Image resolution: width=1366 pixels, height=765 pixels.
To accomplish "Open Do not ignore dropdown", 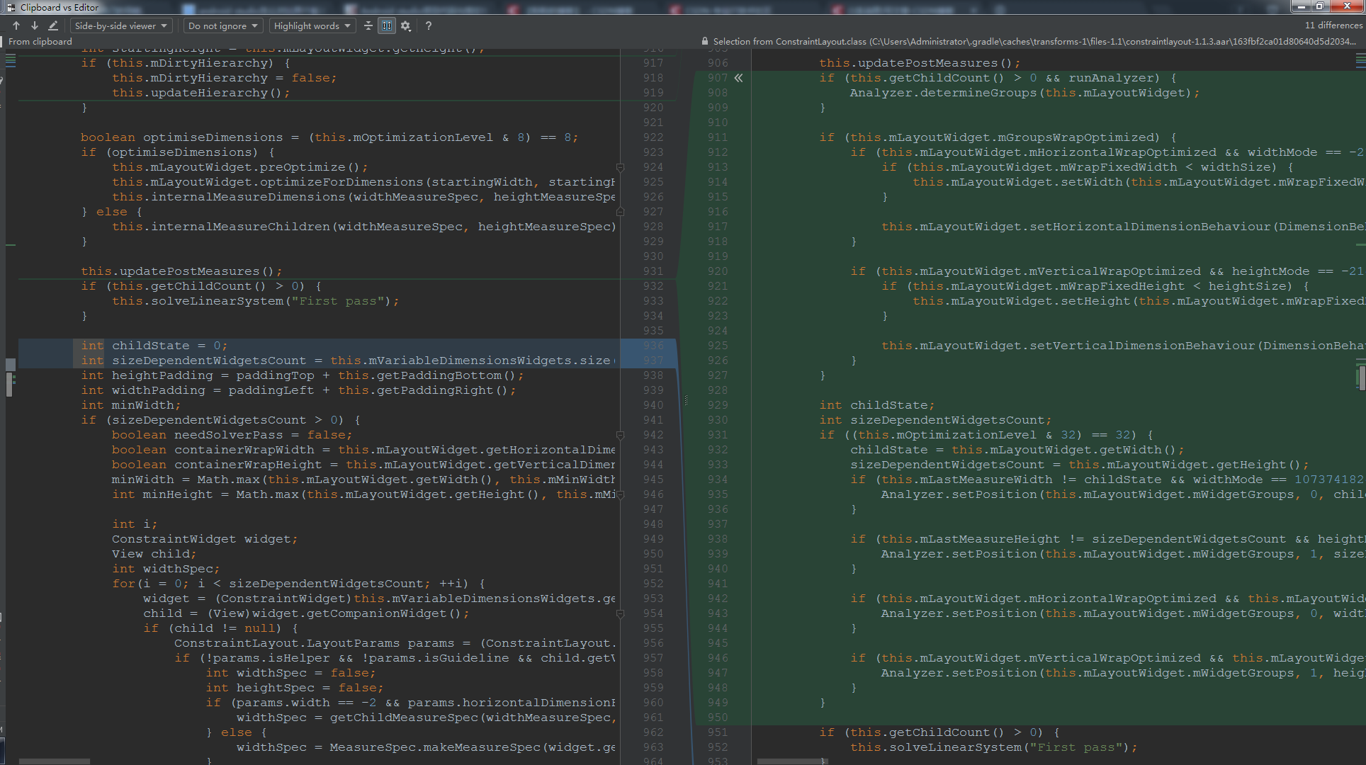I will (x=223, y=25).
